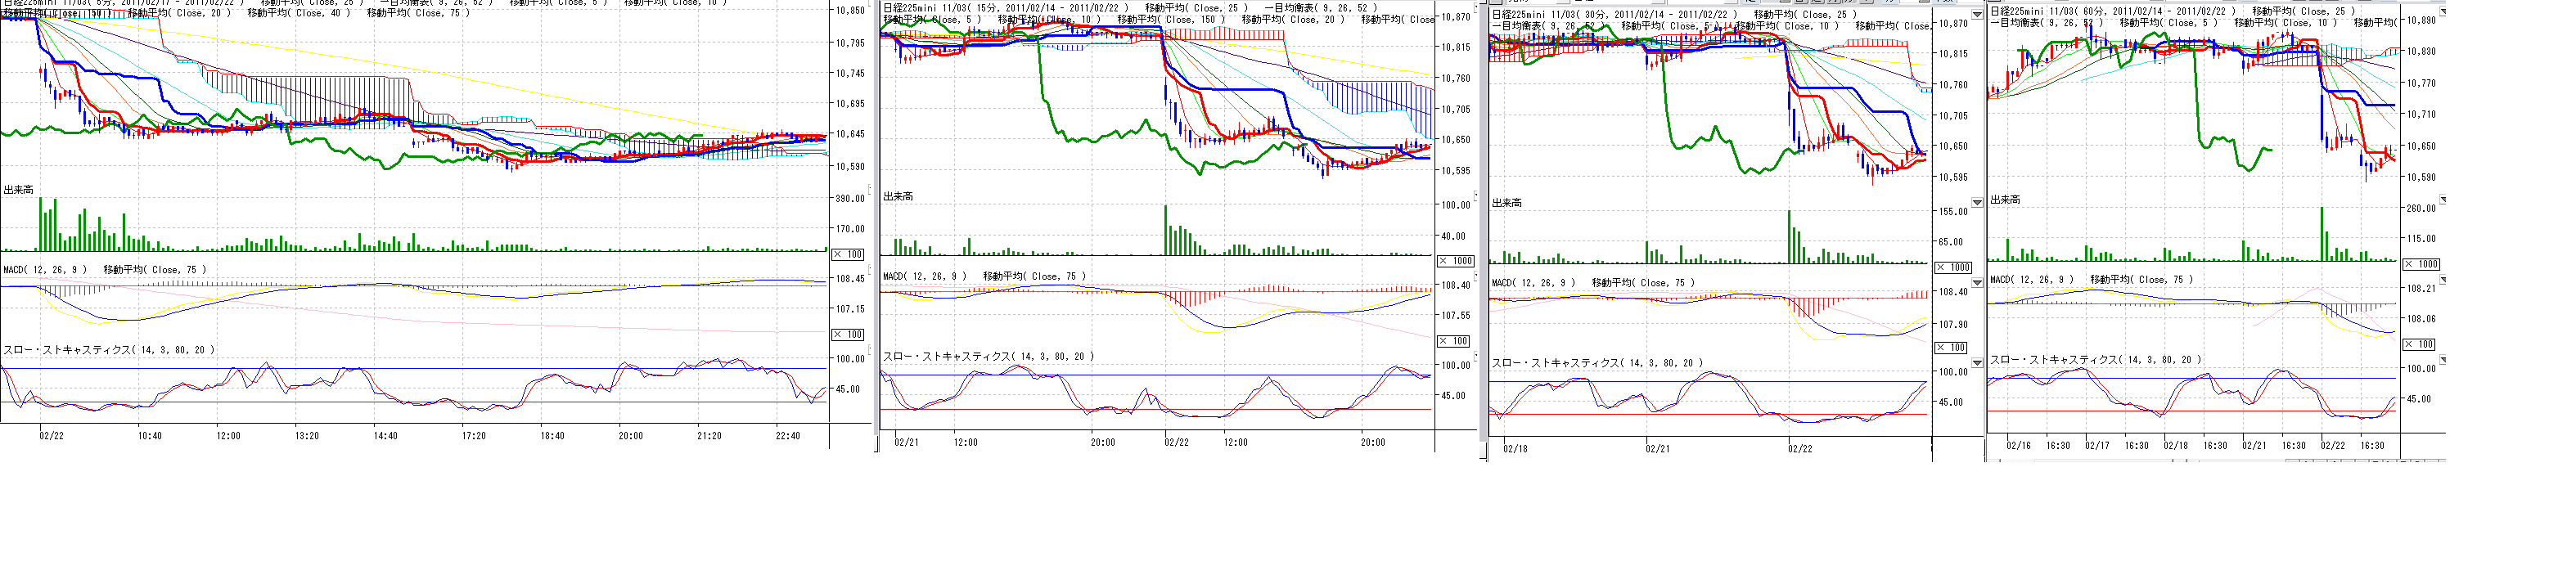2576x566 pixels.
Task: Click the second 02/22 date marker on 15-minute chart axis
Action: point(1177,442)
